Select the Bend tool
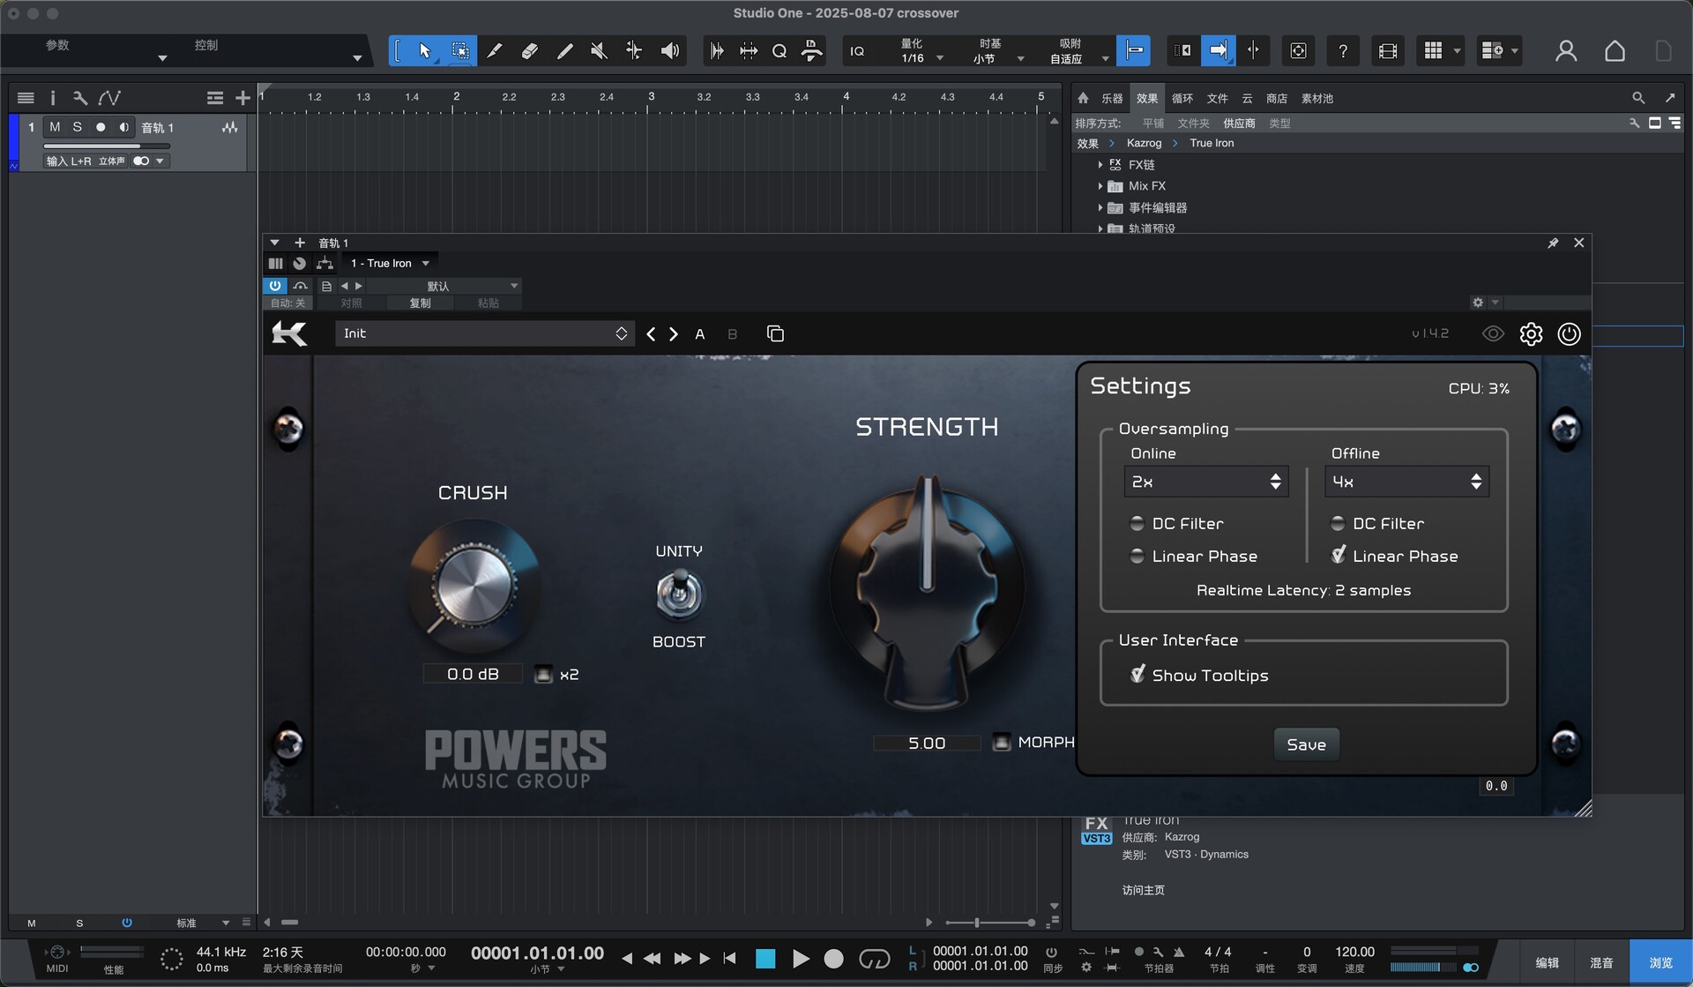This screenshot has width=1693, height=987. (634, 51)
